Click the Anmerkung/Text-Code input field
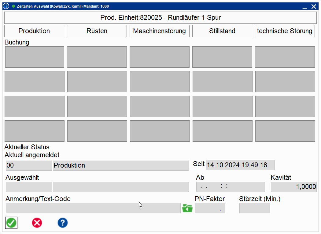Screen dimensions: 321x234 pyautogui.click(x=93, y=208)
